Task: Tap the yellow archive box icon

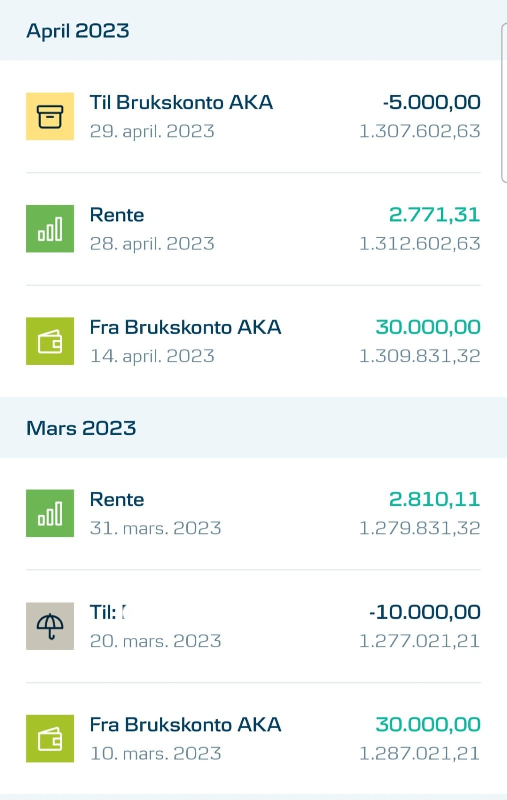Action: click(x=50, y=116)
